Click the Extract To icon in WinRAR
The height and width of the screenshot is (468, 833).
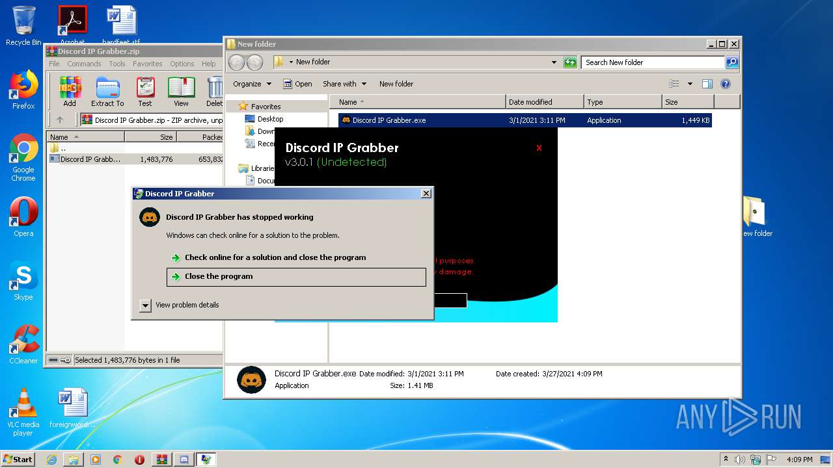click(107, 91)
